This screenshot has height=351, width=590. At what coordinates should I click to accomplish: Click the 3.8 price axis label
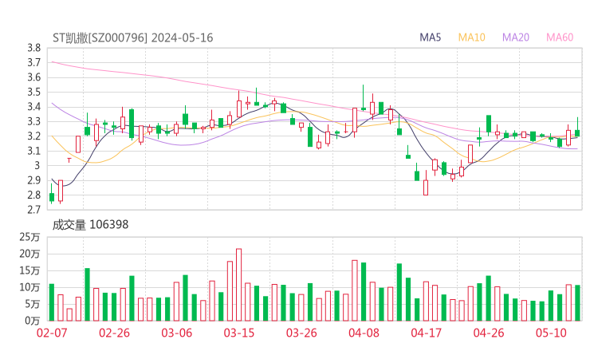(x=33, y=48)
